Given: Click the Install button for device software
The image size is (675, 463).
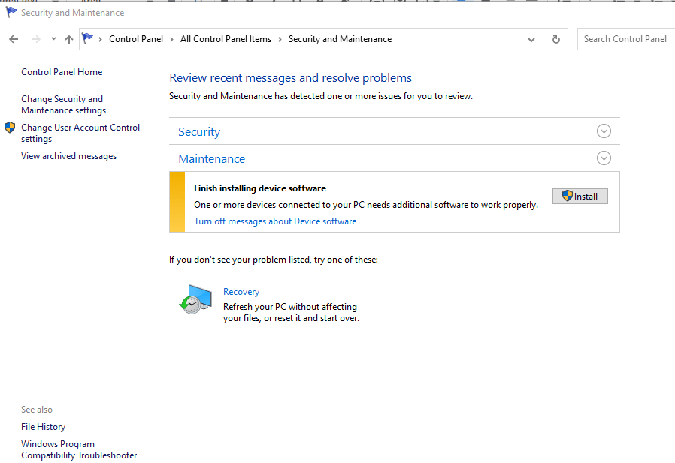Looking at the screenshot, I should (580, 196).
